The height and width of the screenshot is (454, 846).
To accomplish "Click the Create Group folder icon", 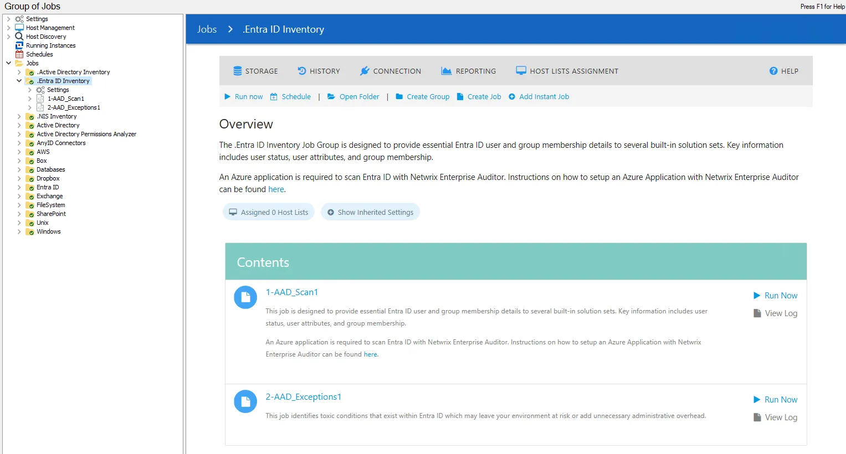I will click(399, 96).
